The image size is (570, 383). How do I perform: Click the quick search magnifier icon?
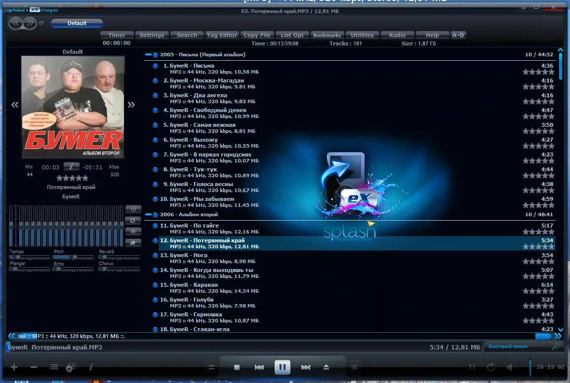[556, 346]
